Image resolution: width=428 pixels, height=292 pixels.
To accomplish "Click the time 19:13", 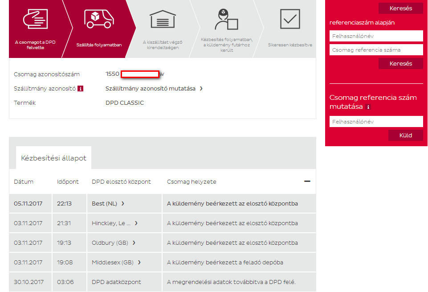I will pos(64,243).
